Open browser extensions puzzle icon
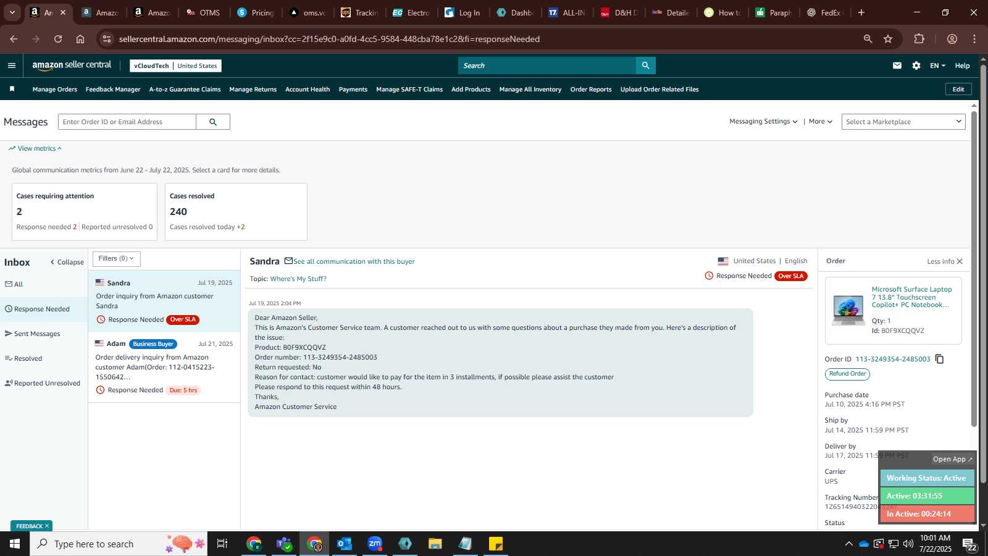The image size is (988, 556). [x=919, y=39]
